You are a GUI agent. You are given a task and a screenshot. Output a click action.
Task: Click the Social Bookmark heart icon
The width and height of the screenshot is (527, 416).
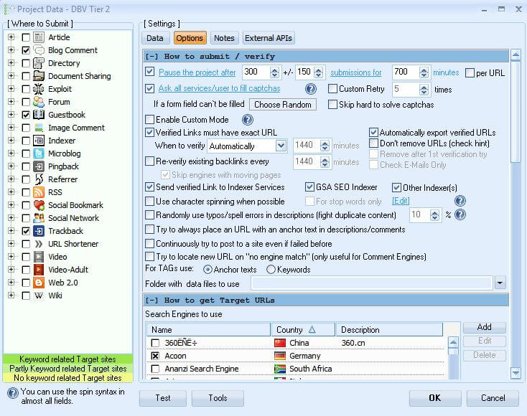tap(39, 205)
